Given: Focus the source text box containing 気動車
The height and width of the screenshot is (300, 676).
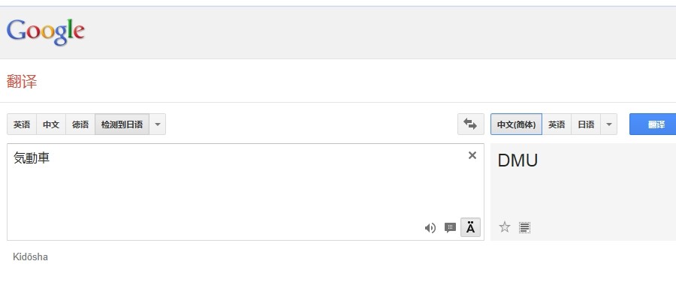Looking at the screenshot, I should coord(246,192).
